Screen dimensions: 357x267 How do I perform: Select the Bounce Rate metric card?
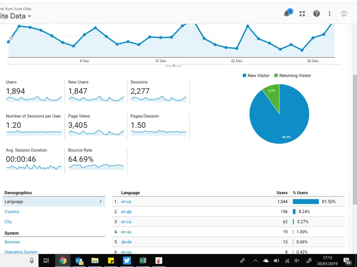tap(96, 160)
